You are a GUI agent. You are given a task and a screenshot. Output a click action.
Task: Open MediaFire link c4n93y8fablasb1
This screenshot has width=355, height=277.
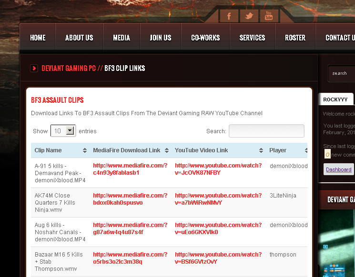[x=130, y=169]
